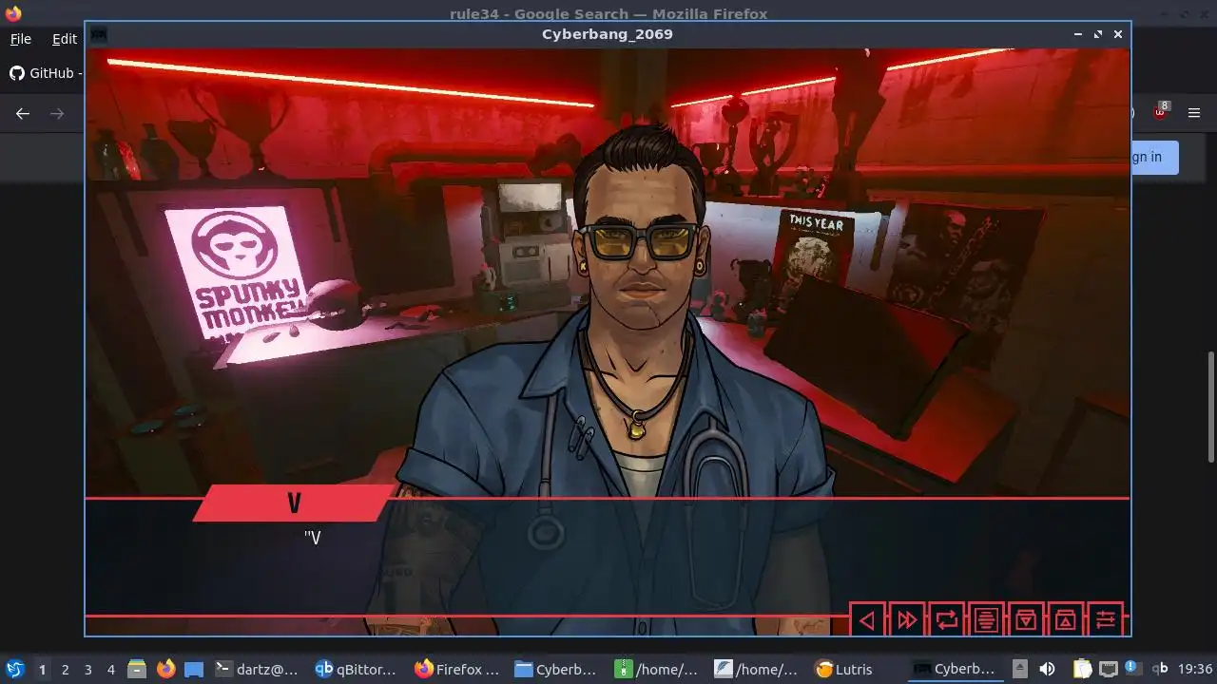This screenshot has height=684, width=1217.
Task: Open the network connection tray icon
Action: tap(1108, 669)
